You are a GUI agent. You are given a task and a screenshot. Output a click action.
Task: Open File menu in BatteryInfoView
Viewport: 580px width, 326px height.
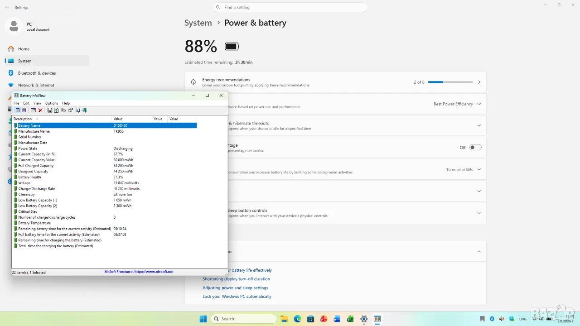pyautogui.click(x=16, y=103)
